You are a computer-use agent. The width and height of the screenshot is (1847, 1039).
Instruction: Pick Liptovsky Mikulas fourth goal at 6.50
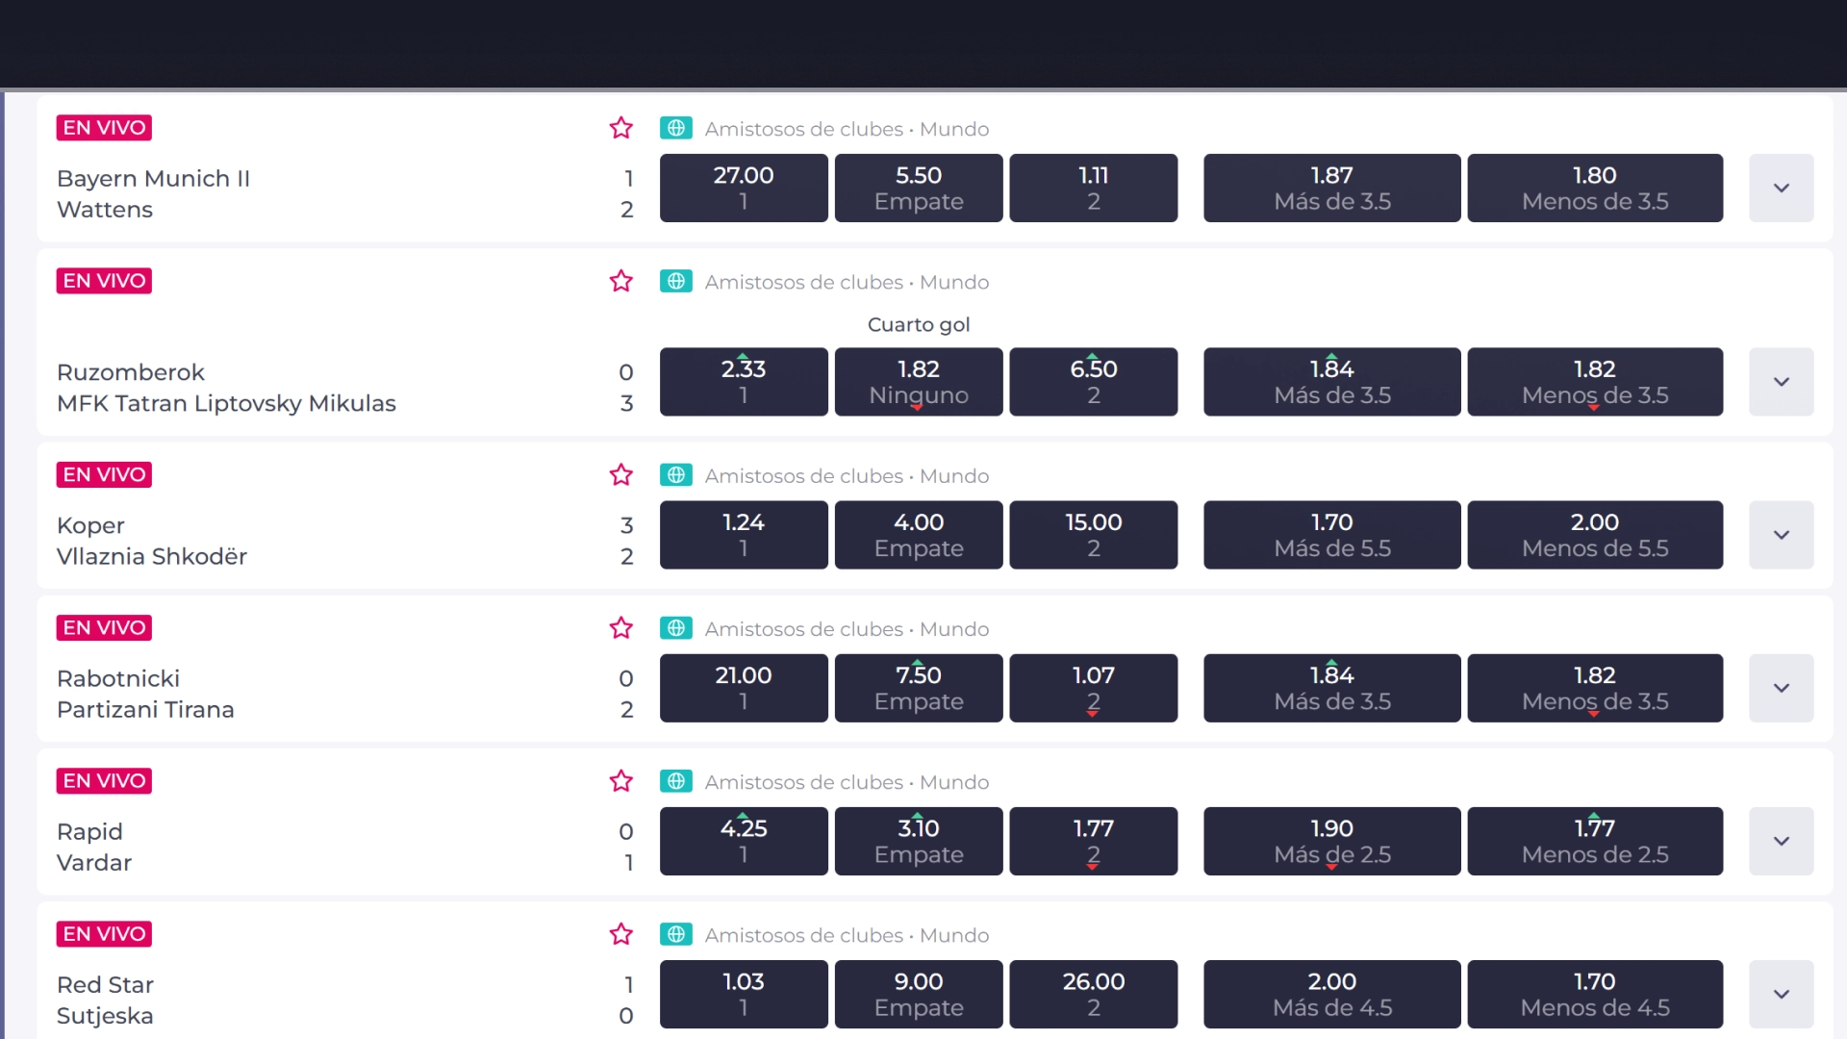point(1094,382)
